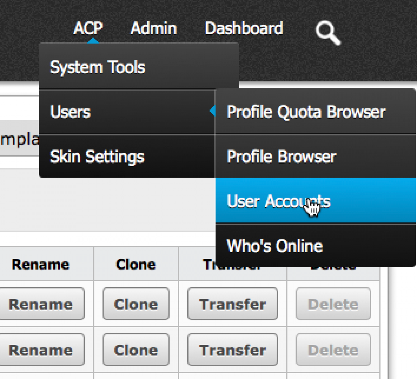The width and height of the screenshot is (417, 379).
Task: Open Profile Browser menu entry
Action: point(281,157)
